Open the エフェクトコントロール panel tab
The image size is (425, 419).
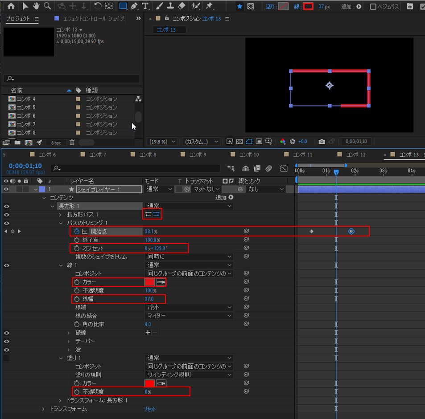(x=93, y=18)
